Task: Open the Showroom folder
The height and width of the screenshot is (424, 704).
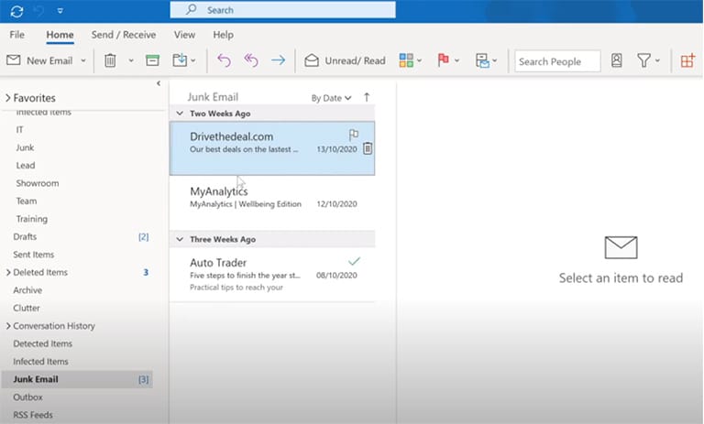Action: coord(38,183)
